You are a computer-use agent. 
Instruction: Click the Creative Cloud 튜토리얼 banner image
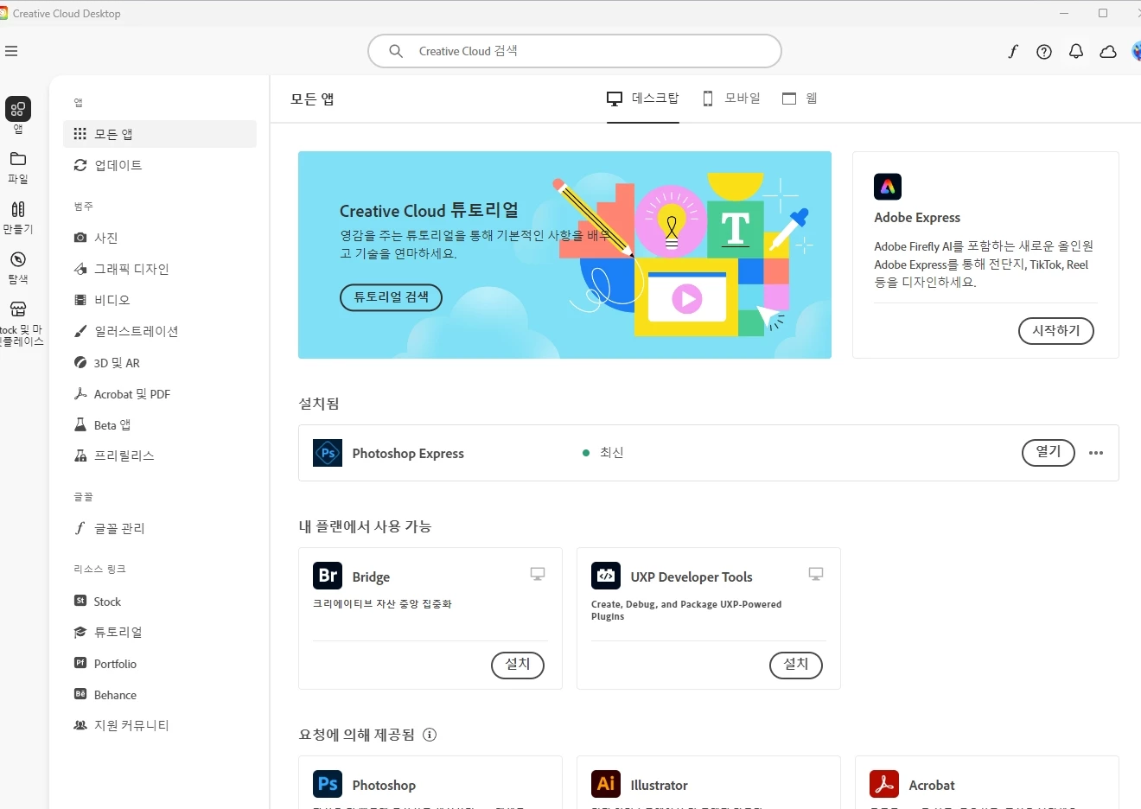tap(564, 255)
